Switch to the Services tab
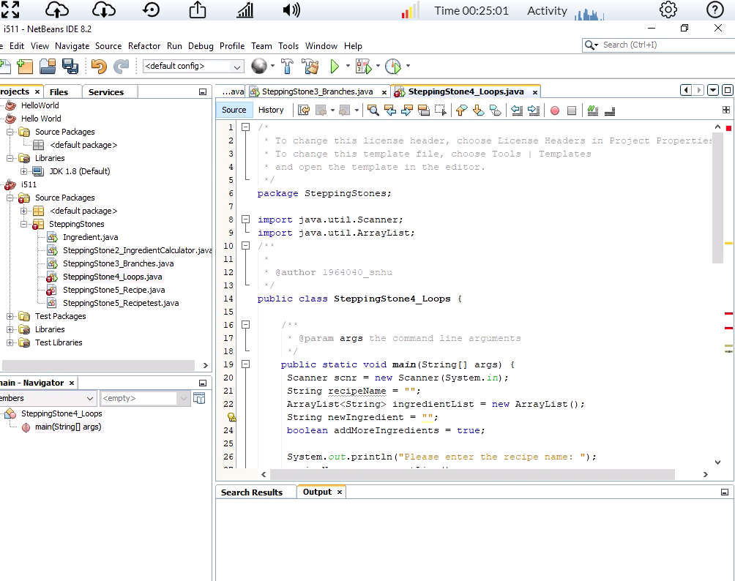This screenshot has width=735, height=581. [106, 92]
